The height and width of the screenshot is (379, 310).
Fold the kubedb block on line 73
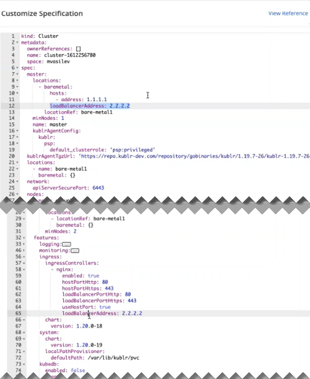[24, 364]
